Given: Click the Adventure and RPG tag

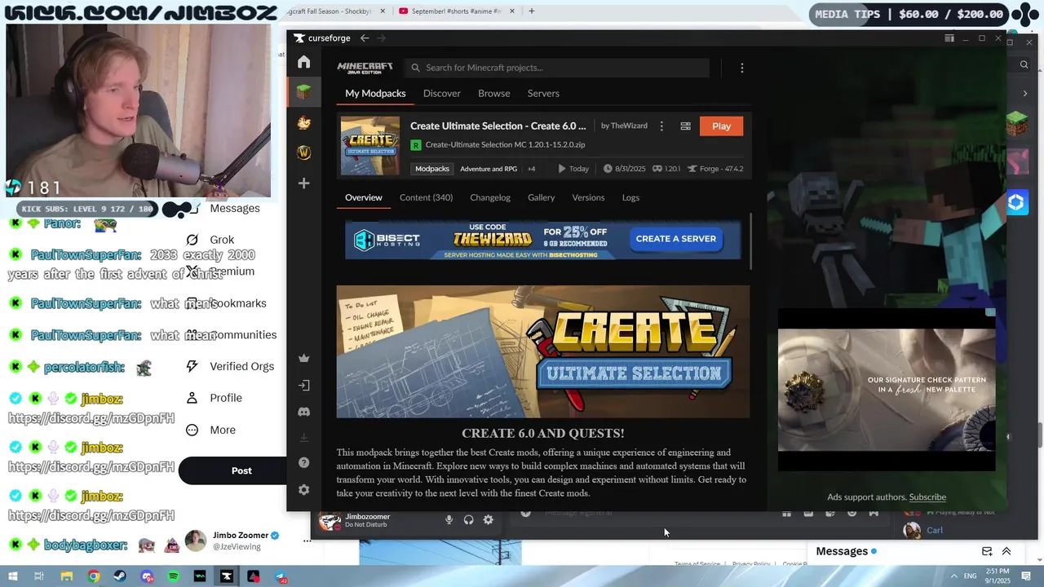Looking at the screenshot, I should pos(489,169).
